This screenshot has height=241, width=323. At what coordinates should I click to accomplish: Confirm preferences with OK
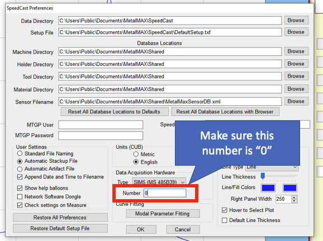141,229
